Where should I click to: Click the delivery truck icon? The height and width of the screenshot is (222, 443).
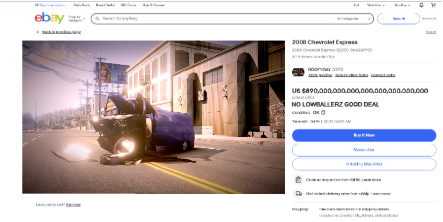(299, 194)
